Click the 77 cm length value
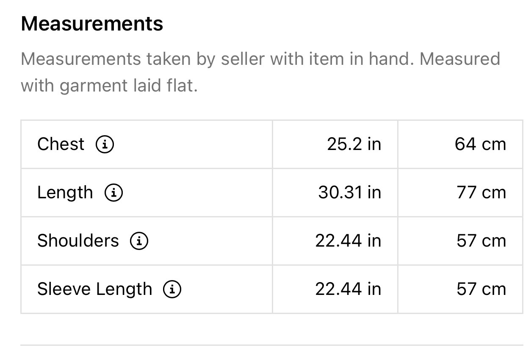The width and height of the screenshot is (531, 350). (481, 193)
